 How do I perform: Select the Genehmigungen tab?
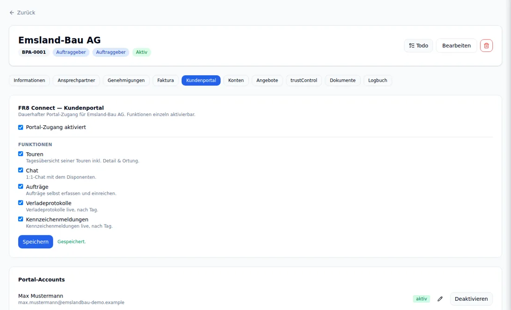point(126,80)
